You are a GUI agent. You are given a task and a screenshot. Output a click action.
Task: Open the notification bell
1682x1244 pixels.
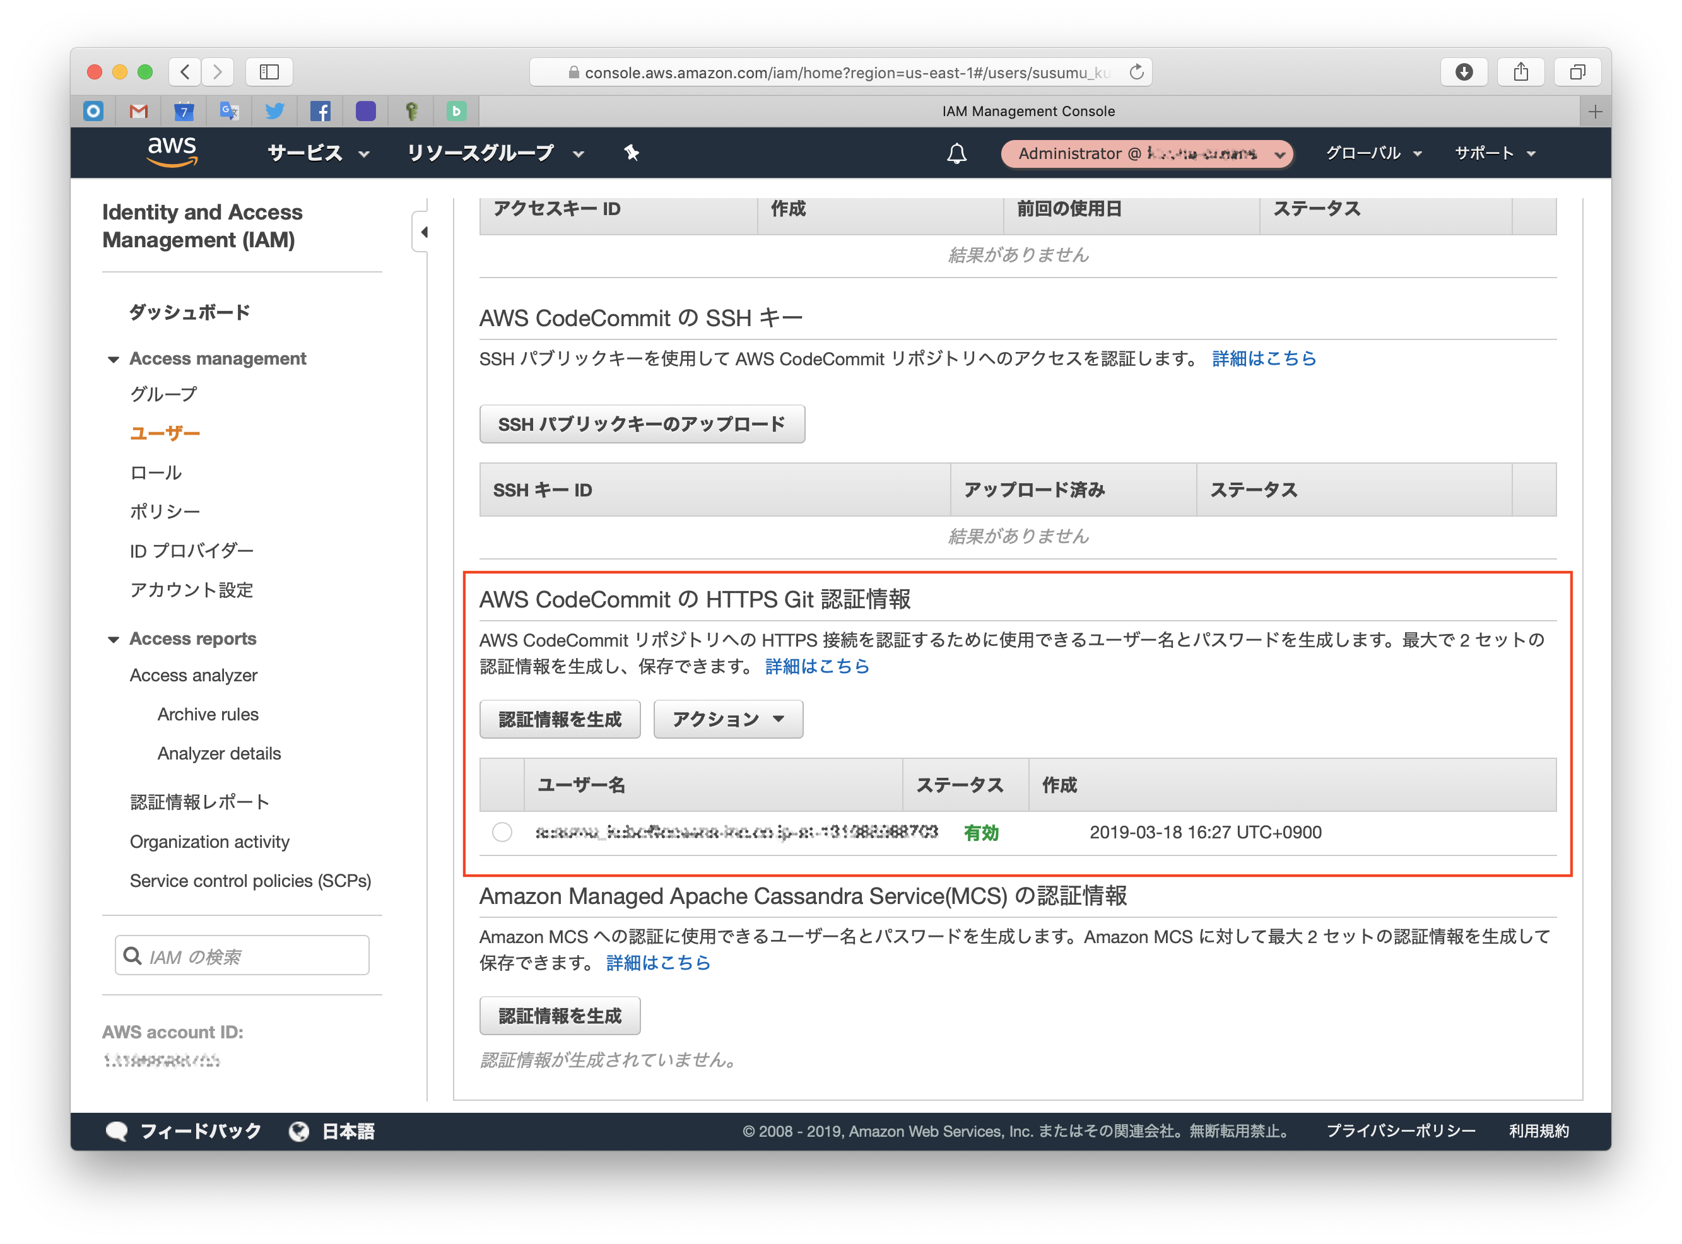tap(958, 153)
